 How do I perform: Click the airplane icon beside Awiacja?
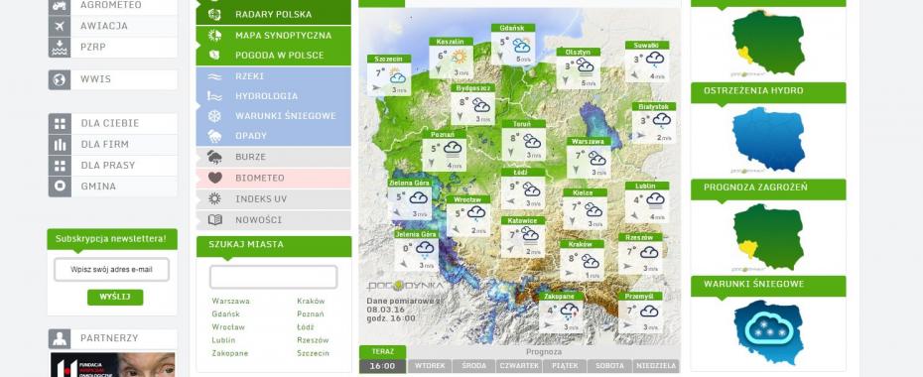tap(60, 26)
